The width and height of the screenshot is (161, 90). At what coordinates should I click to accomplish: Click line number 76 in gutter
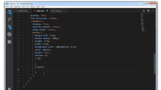tap(18, 69)
